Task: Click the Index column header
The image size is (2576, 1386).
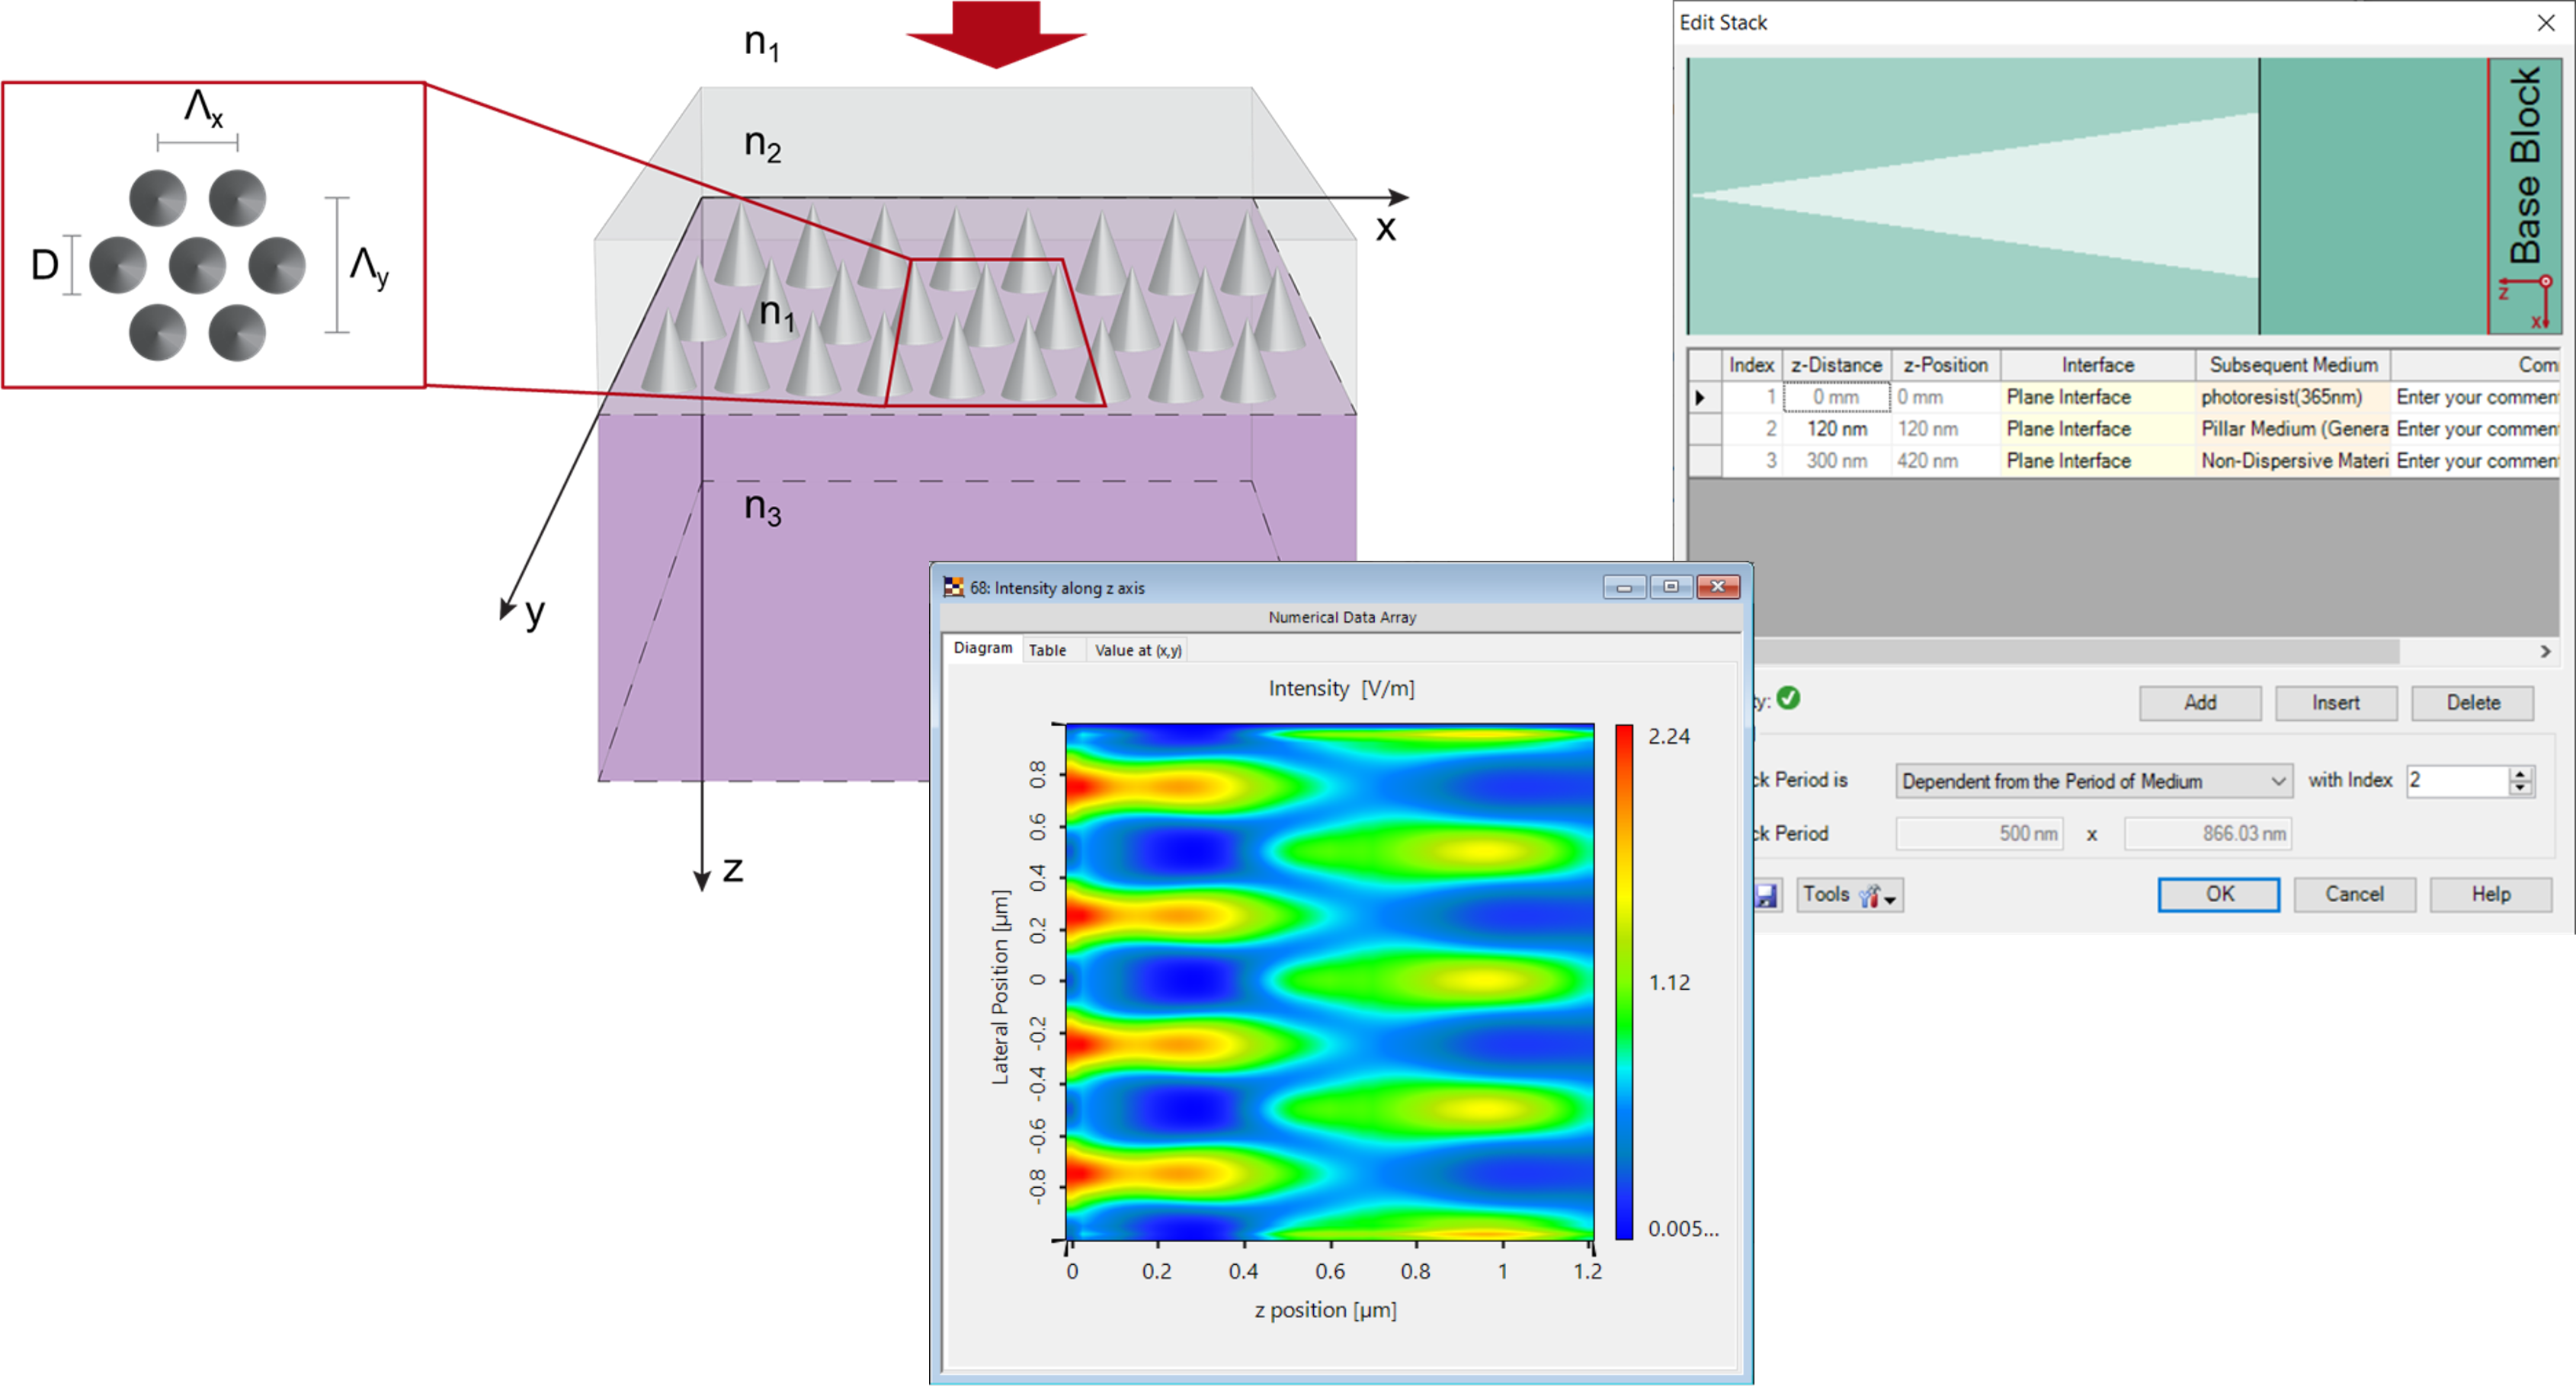Action: point(1751,365)
